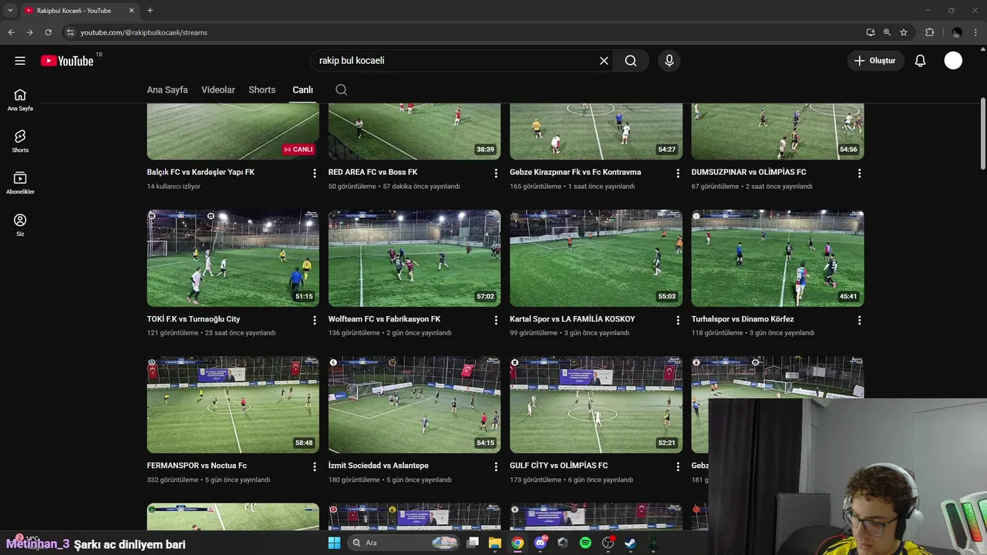
Task: Open Wolfteam FC vs Fabrikasyon FK title
Action: coord(384,319)
